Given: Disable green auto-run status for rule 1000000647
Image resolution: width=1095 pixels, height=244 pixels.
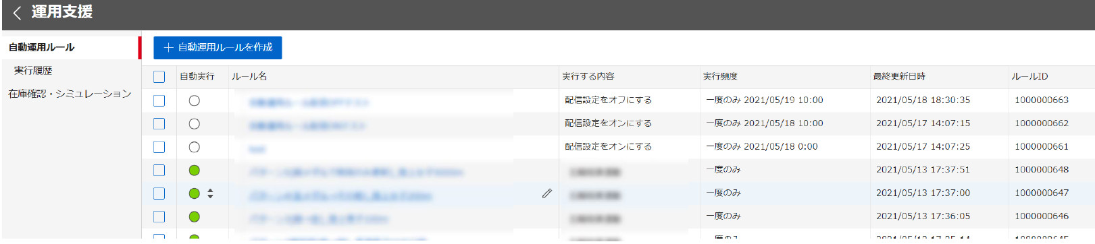Looking at the screenshot, I should (195, 193).
